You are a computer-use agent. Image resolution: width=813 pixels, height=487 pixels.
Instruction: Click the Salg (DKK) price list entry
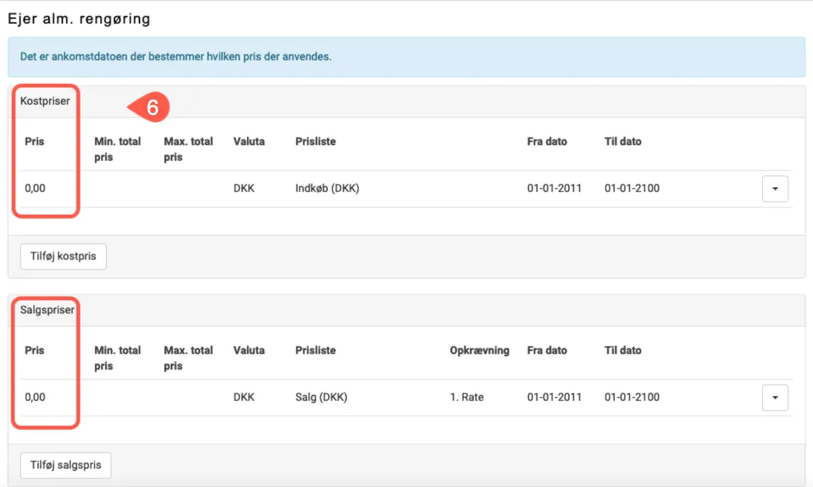321,398
